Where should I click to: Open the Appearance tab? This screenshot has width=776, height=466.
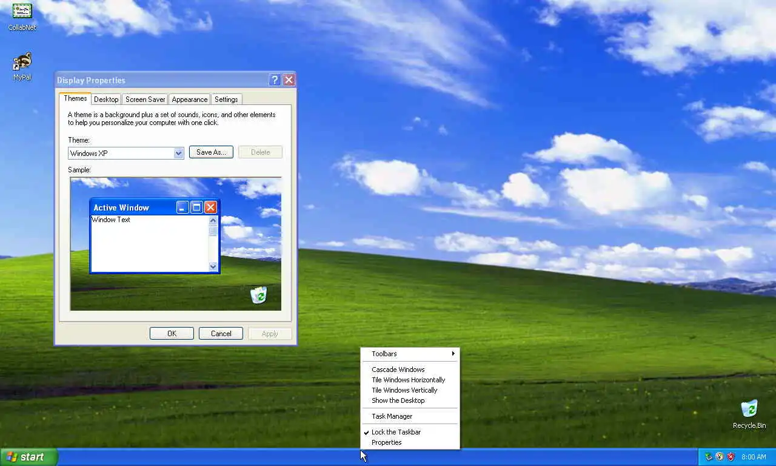(189, 100)
